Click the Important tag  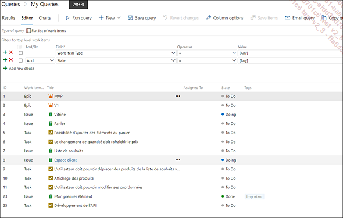[254, 196]
